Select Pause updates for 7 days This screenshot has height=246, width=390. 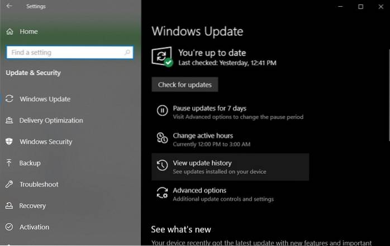pyautogui.click(x=210, y=108)
